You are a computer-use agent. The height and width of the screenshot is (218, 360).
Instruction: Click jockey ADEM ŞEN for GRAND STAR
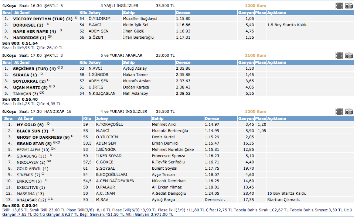tap(107, 143)
